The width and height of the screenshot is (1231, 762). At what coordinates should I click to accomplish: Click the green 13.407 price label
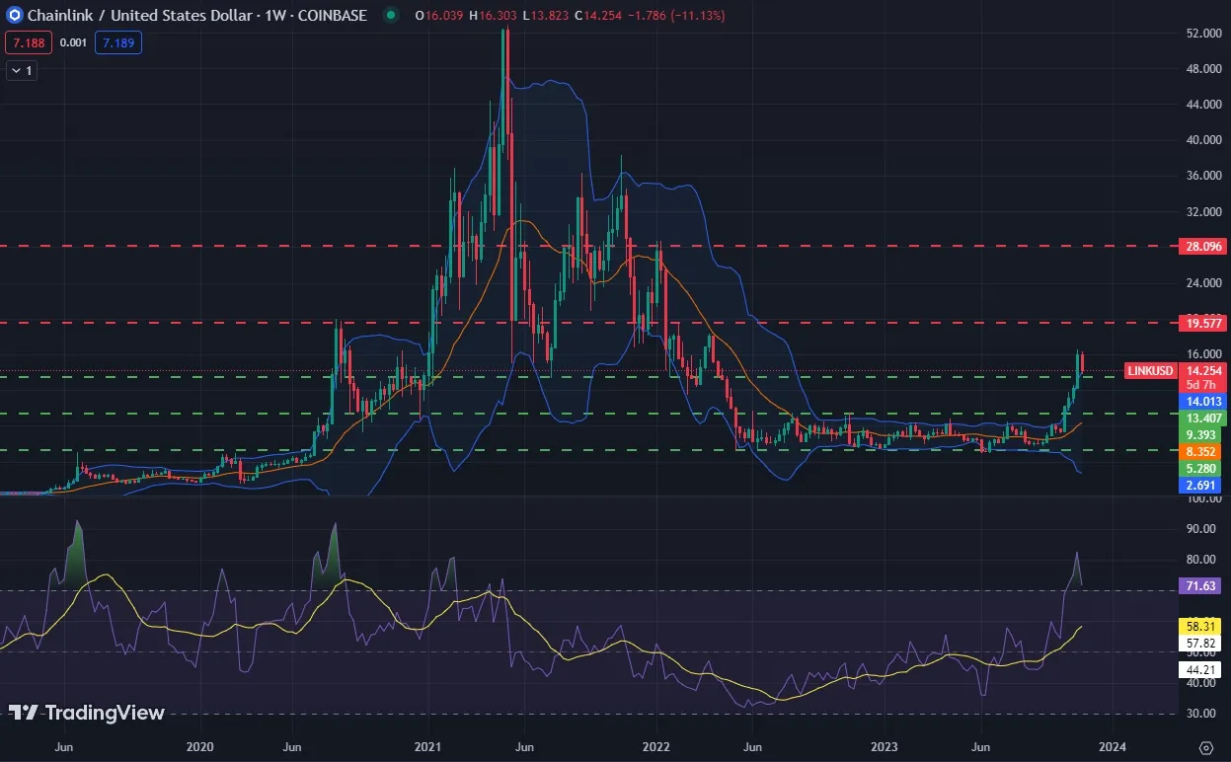point(1203,418)
